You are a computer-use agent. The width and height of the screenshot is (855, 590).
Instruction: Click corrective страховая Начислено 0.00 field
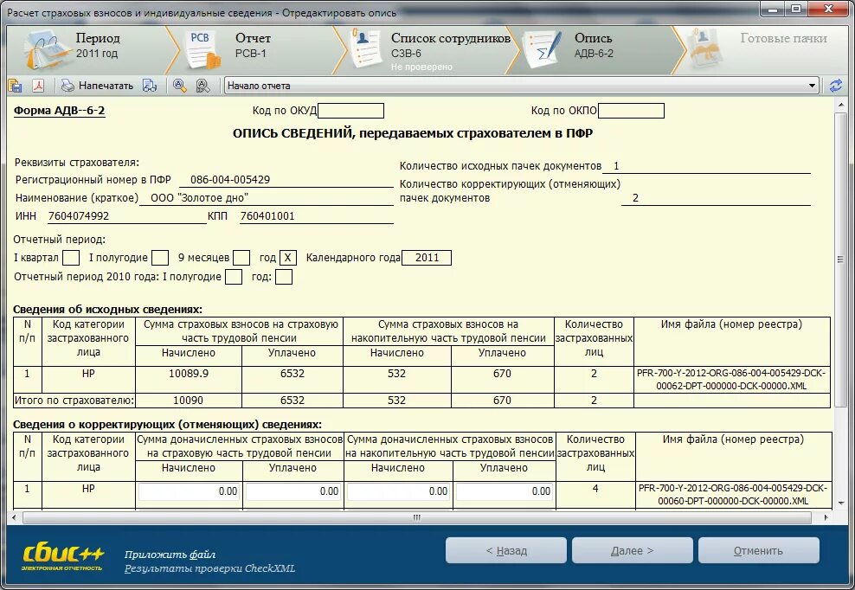[189, 491]
